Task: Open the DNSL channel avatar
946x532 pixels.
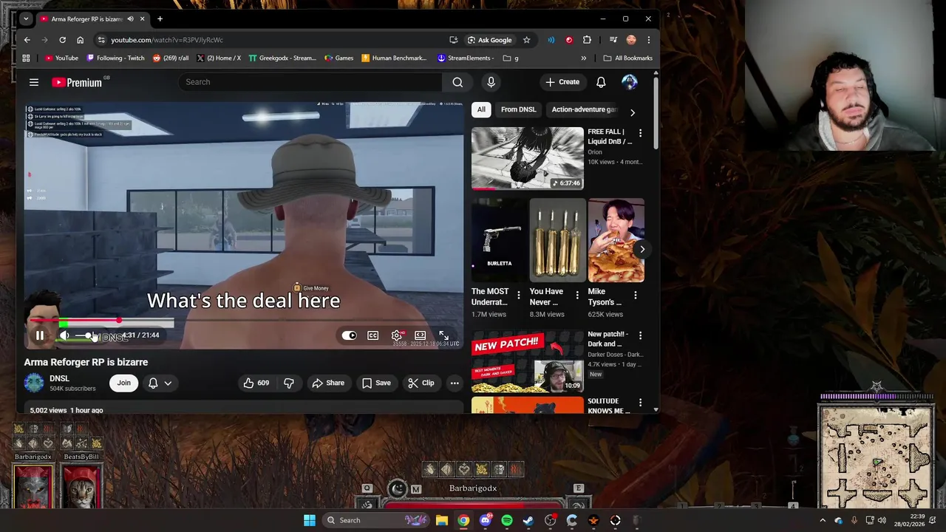Action: tap(34, 383)
